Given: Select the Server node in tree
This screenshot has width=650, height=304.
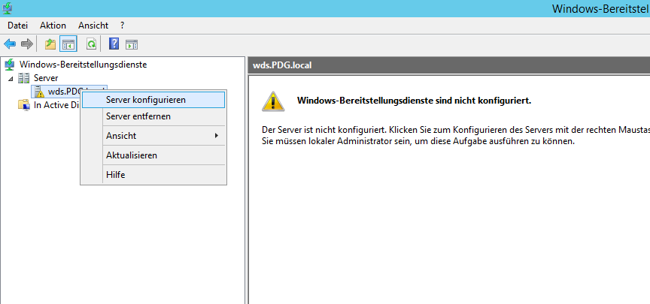Looking at the screenshot, I should [46, 78].
